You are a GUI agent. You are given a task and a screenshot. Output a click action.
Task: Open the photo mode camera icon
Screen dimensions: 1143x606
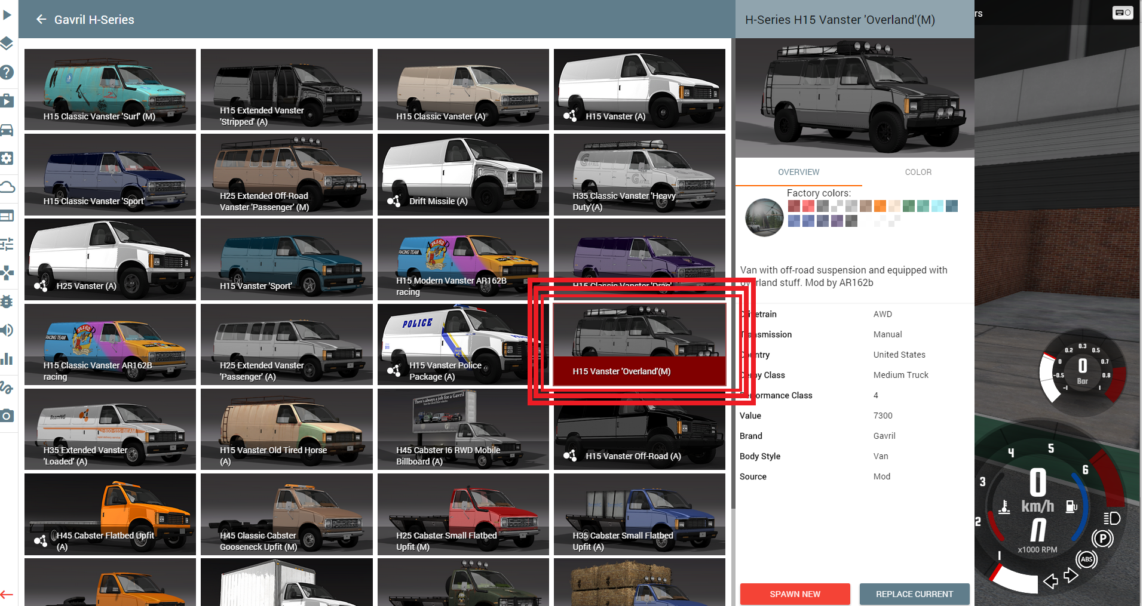[x=7, y=416]
